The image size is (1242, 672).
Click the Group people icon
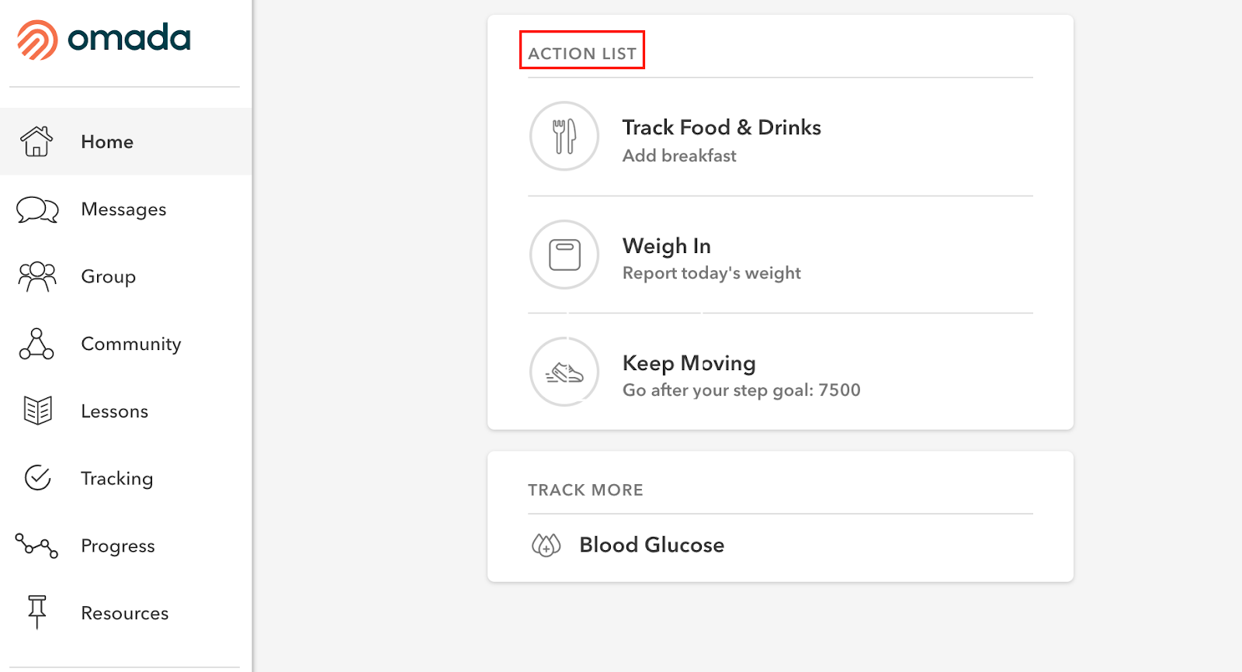click(x=37, y=276)
